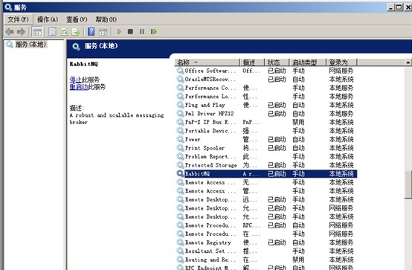412x270 pixels.
Task: Select the Performance Lo... service row
Action: 266,97
